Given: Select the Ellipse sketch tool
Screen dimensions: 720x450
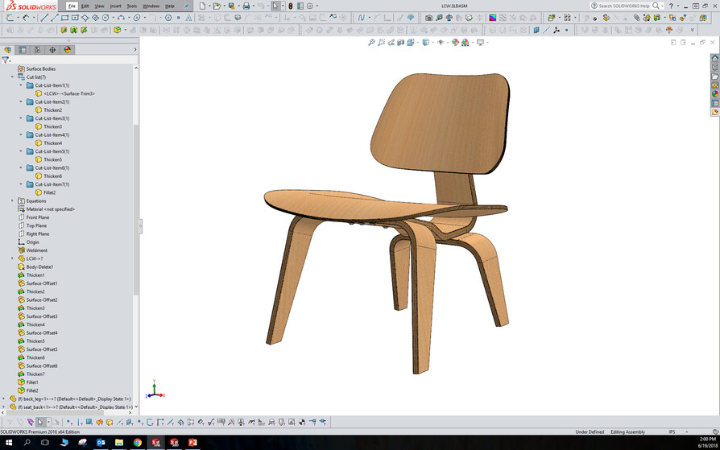Looking at the screenshot, I should pyautogui.click(x=137, y=18).
